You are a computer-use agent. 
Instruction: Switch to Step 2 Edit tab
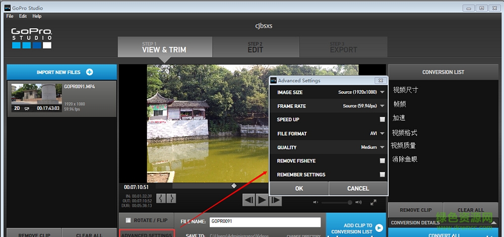click(256, 47)
